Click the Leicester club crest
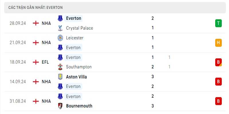Viewport: 229px width, 114px height. click(x=60, y=38)
